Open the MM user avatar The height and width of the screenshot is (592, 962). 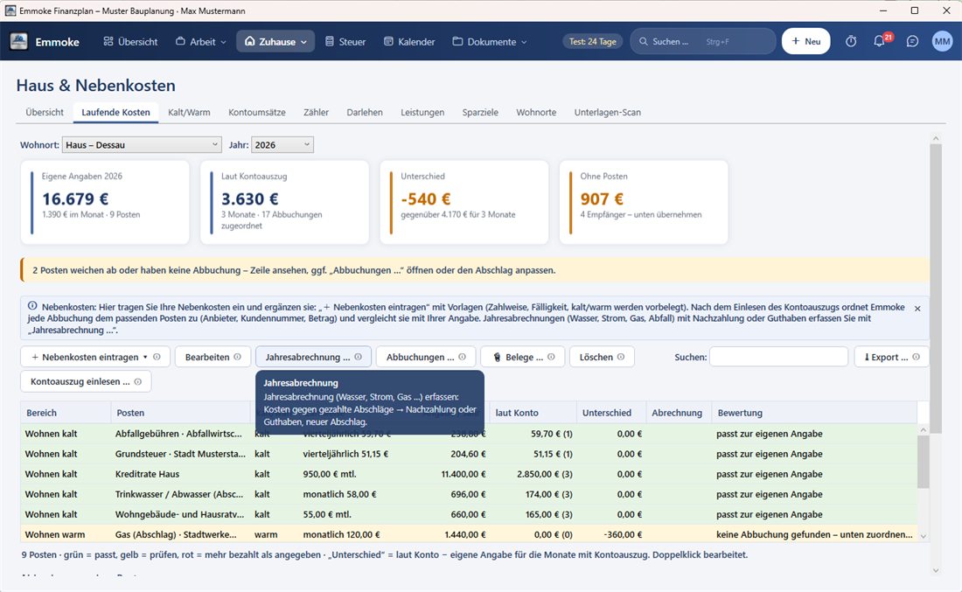[942, 42]
